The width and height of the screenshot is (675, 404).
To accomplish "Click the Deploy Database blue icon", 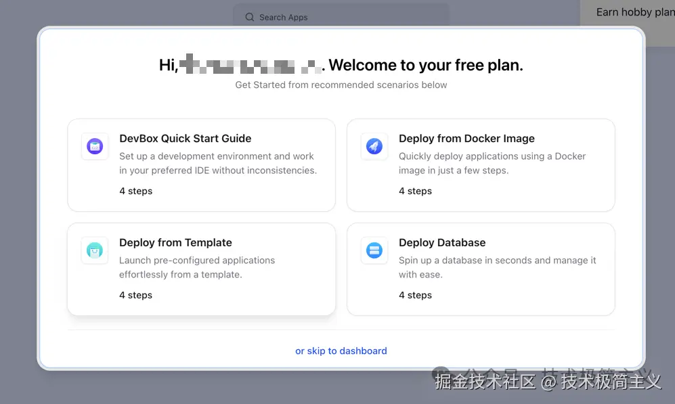I will tap(374, 250).
